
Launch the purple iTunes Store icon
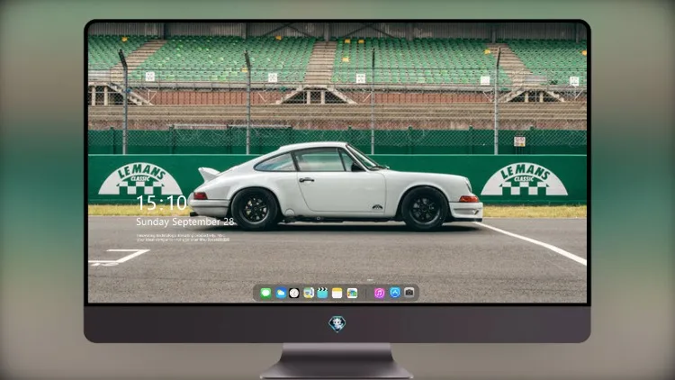[379, 294]
